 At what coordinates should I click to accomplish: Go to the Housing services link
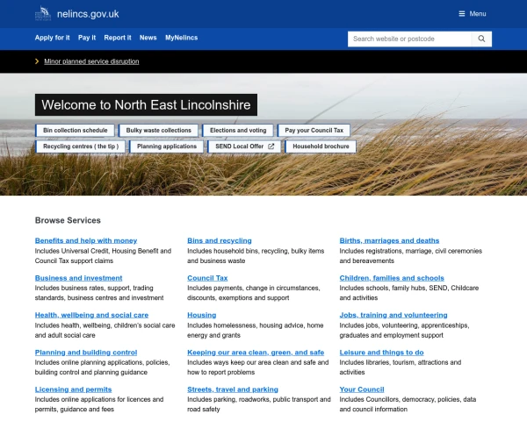[201, 315]
